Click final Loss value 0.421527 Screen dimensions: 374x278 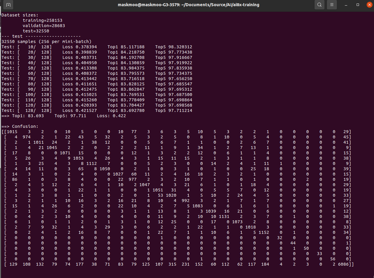point(86,110)
